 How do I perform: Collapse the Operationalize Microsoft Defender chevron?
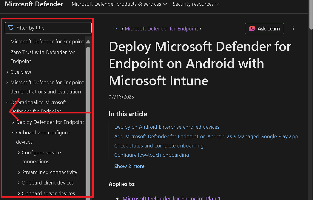coord(7,102)
